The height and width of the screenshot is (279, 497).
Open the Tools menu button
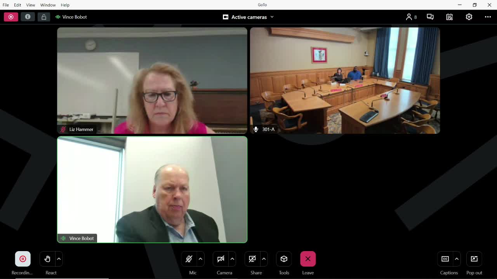(x=284, y=259)
